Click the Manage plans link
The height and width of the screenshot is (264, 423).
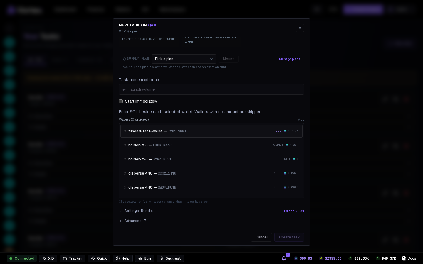pyautogui.click(x=290, y=59)
